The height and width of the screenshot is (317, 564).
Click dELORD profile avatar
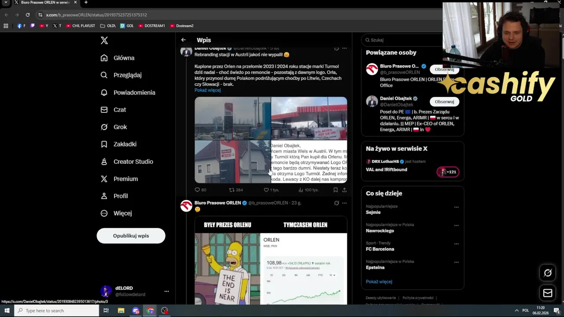[x=106, y=291]
